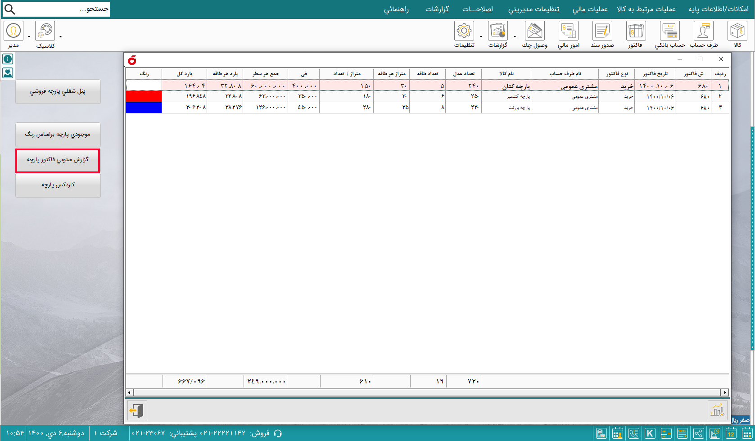Click موجودي پارچه براساس رنگ button
Image resolution: width=755 pixels, height=441 pixels.
[58, 135]
